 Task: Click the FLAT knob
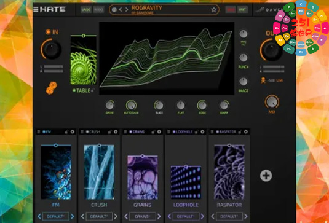coord(181,106)
